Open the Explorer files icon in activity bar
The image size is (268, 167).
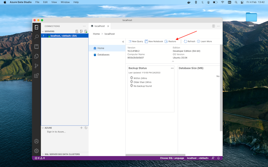(x=36, y=56)
